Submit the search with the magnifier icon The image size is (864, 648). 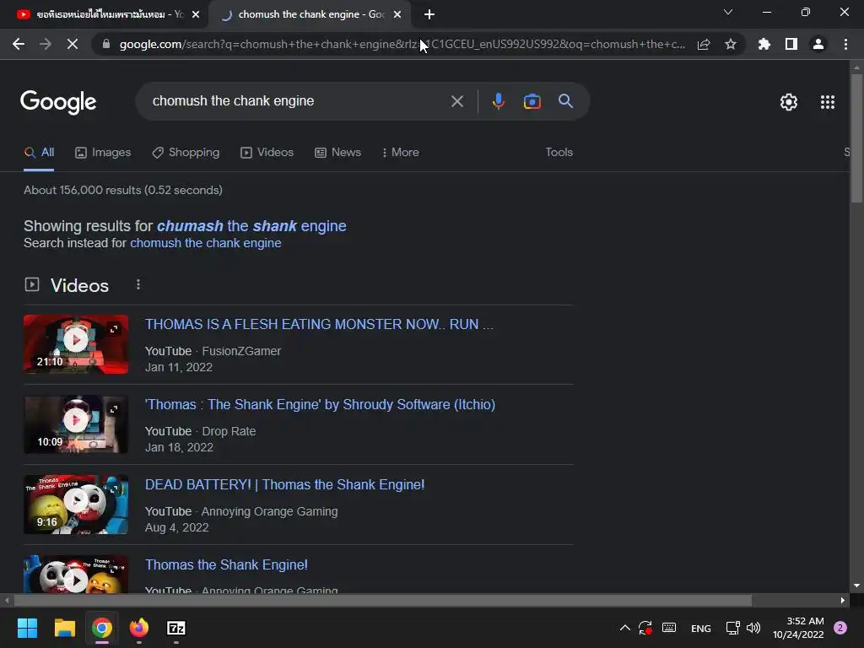(x=565, y=101)
